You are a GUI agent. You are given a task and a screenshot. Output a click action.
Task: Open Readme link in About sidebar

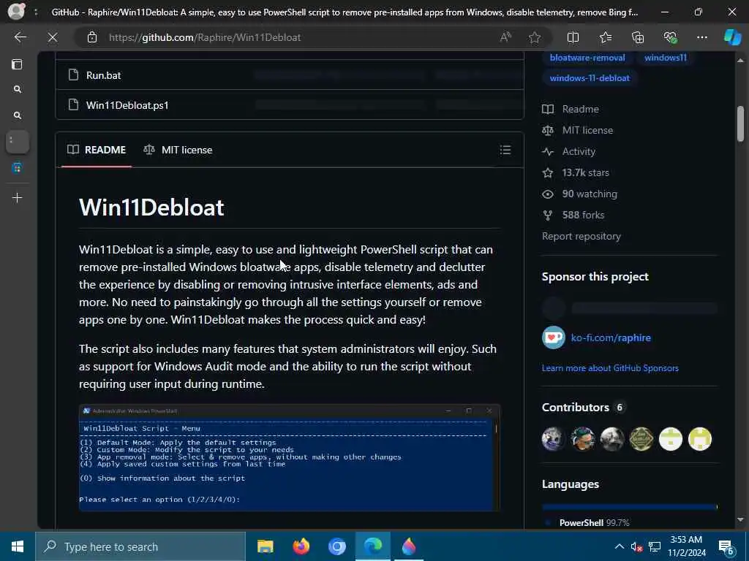pyautogui.click(x=571, y=110)
